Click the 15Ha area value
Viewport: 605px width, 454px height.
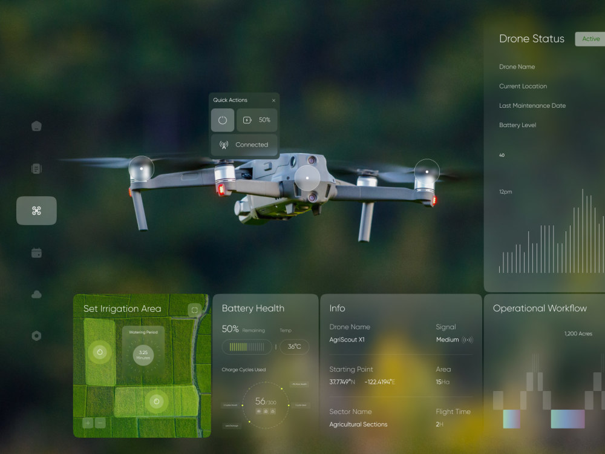[x=443, y=382]
